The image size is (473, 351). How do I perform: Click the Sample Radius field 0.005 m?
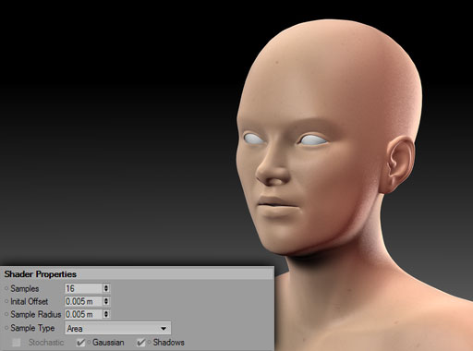(x=83, y=314)
